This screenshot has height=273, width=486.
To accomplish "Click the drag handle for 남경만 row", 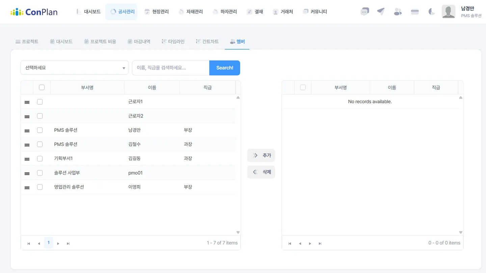I will click(27, 131).
